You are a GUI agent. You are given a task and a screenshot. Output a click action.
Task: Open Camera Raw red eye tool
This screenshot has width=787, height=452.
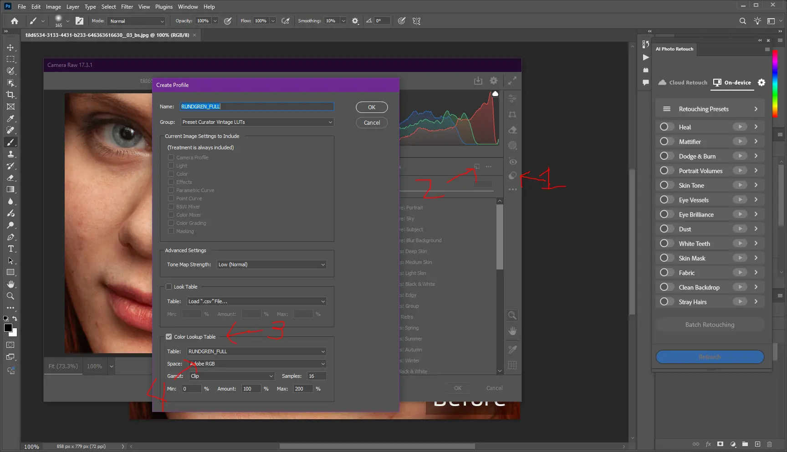tap(513, 162)
